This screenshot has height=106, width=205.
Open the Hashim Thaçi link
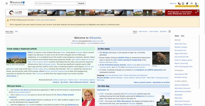point(124,57)
